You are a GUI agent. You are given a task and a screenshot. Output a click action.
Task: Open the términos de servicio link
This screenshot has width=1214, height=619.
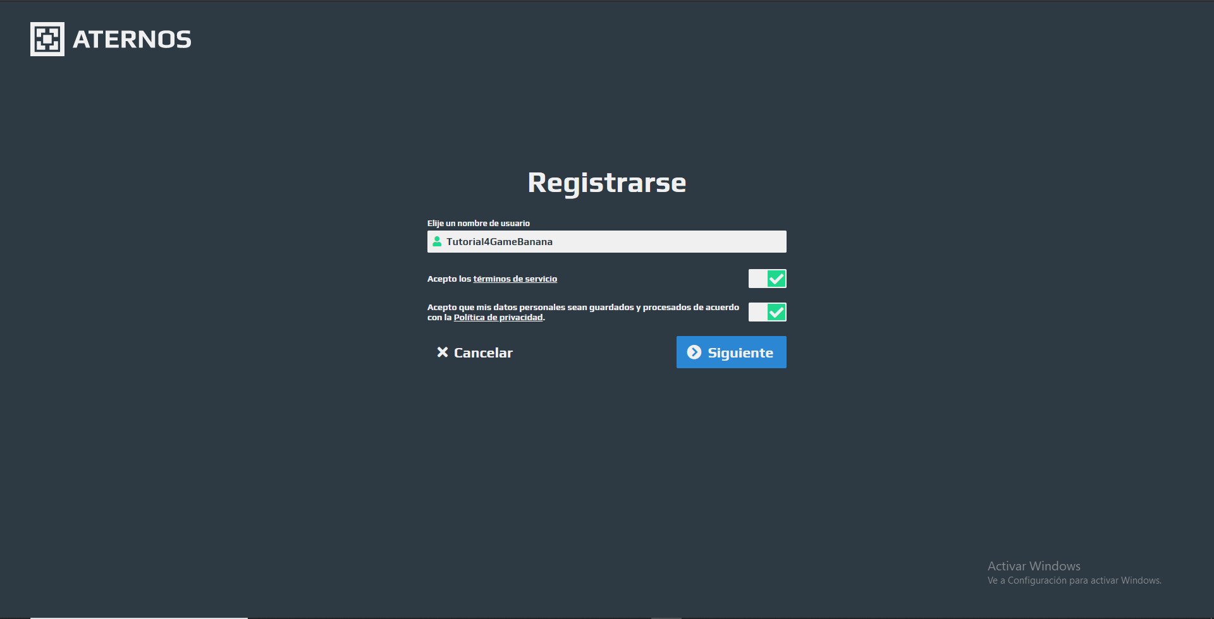[515, 279]
